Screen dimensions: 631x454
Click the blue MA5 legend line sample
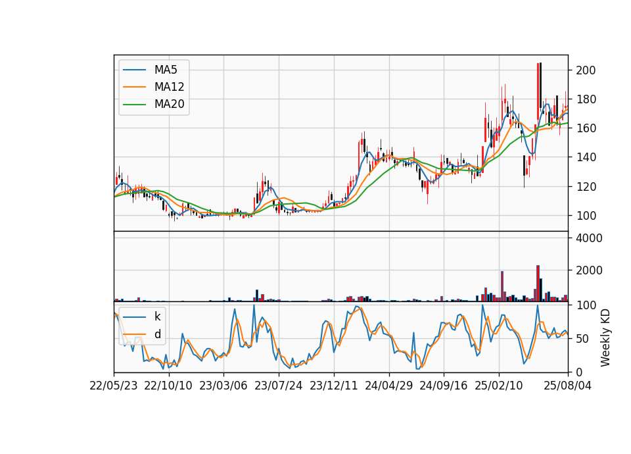point(134,70)
